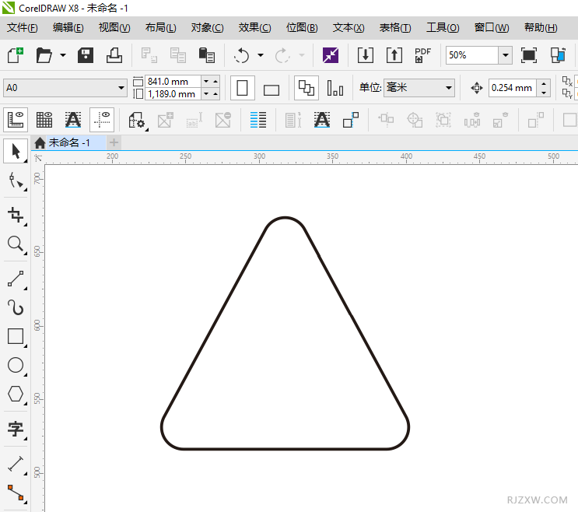This screenshot has height=512, width=578.
Task: Open the zoom level 50% dropdown
Action: pos(505,55)
